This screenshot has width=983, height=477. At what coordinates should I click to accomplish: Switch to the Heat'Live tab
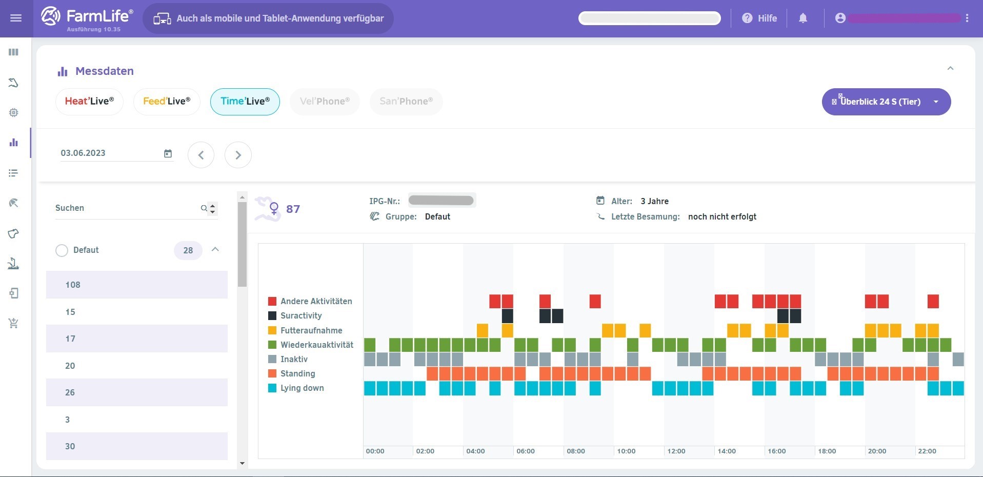tap(89, 102)
